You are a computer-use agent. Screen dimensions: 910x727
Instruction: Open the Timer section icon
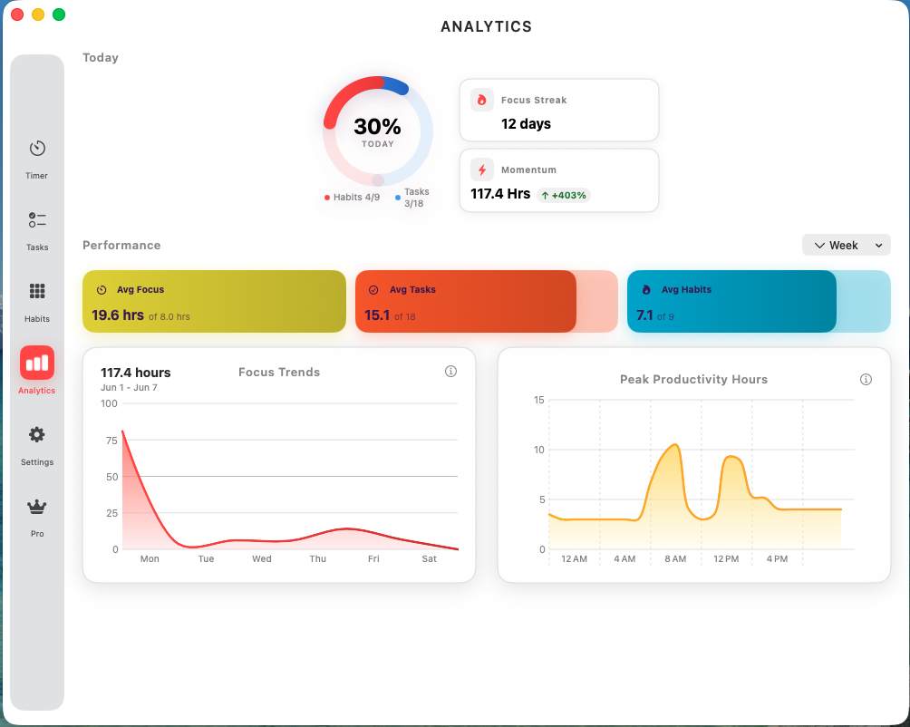[37, 149]
